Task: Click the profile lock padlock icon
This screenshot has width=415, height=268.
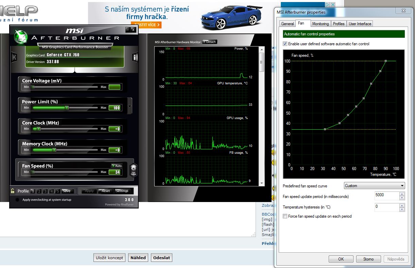Action: pyautogui.click(x=13, y=191)
